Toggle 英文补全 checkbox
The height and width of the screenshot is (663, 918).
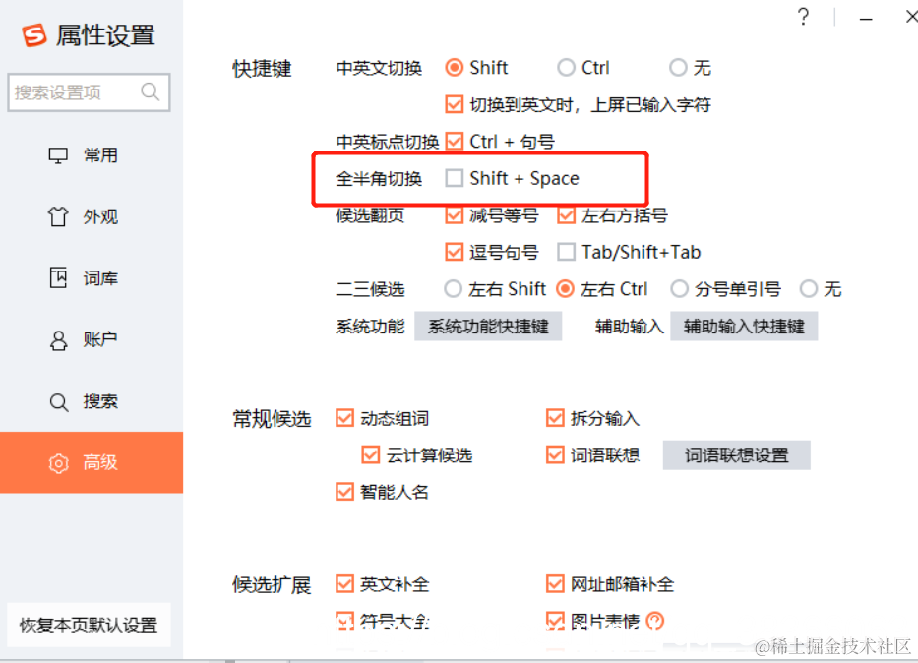point(344,584)
